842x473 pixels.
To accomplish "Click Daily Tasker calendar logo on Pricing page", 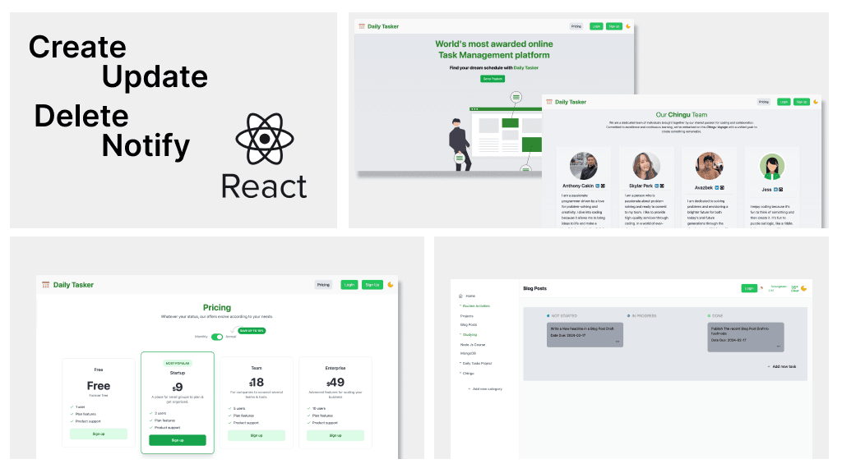I will click(x=46, y=285).
